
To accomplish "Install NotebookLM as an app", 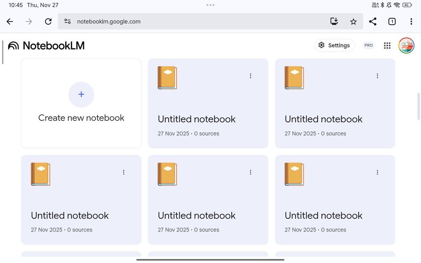I will click(334, 21).
